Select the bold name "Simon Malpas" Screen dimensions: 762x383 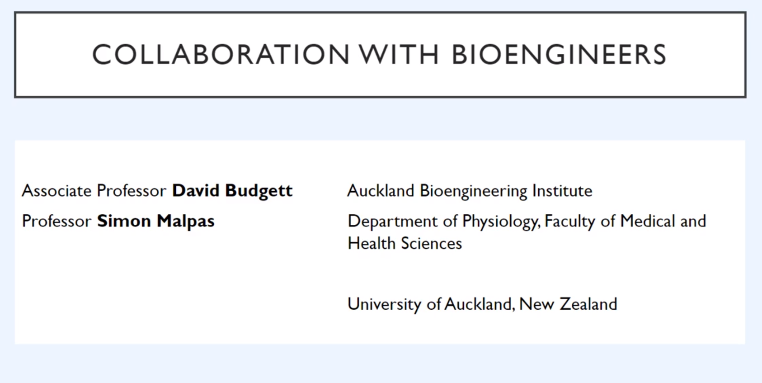[156, 221]
